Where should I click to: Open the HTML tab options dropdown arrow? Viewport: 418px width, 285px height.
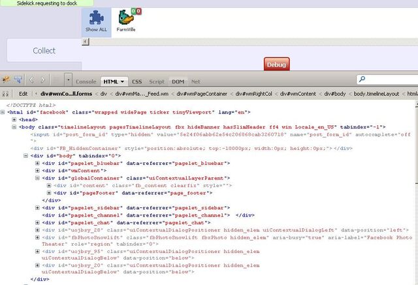click(122, 82)
